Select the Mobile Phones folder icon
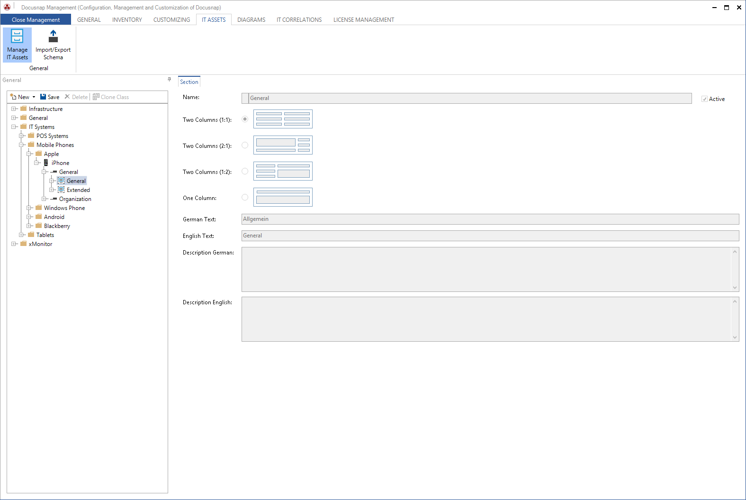 click(31, 145)
